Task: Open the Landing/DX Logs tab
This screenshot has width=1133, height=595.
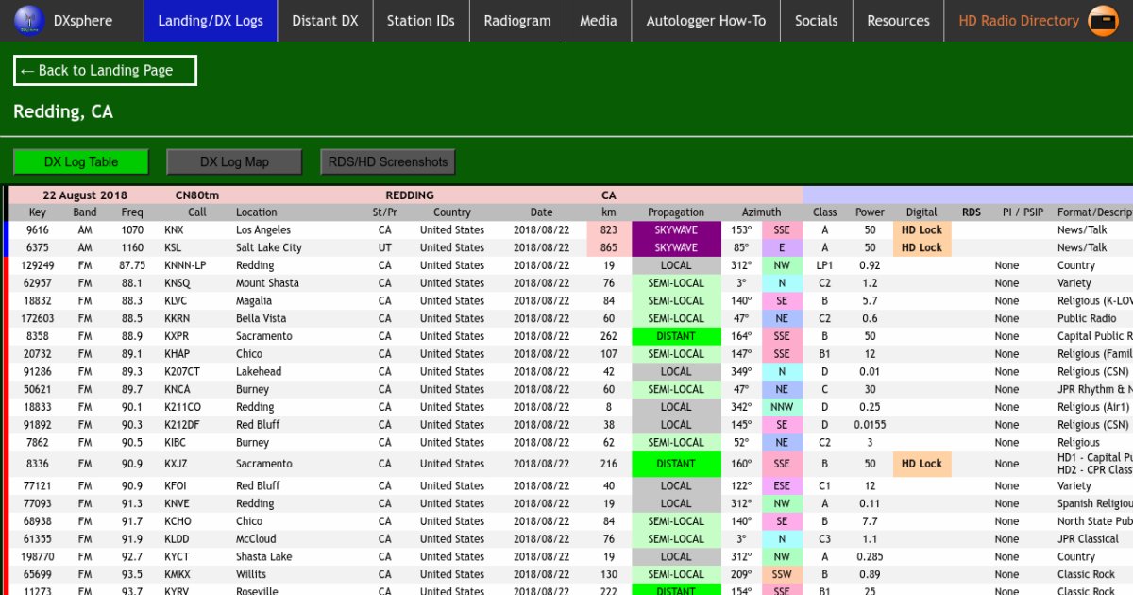Action: point(211,21)
